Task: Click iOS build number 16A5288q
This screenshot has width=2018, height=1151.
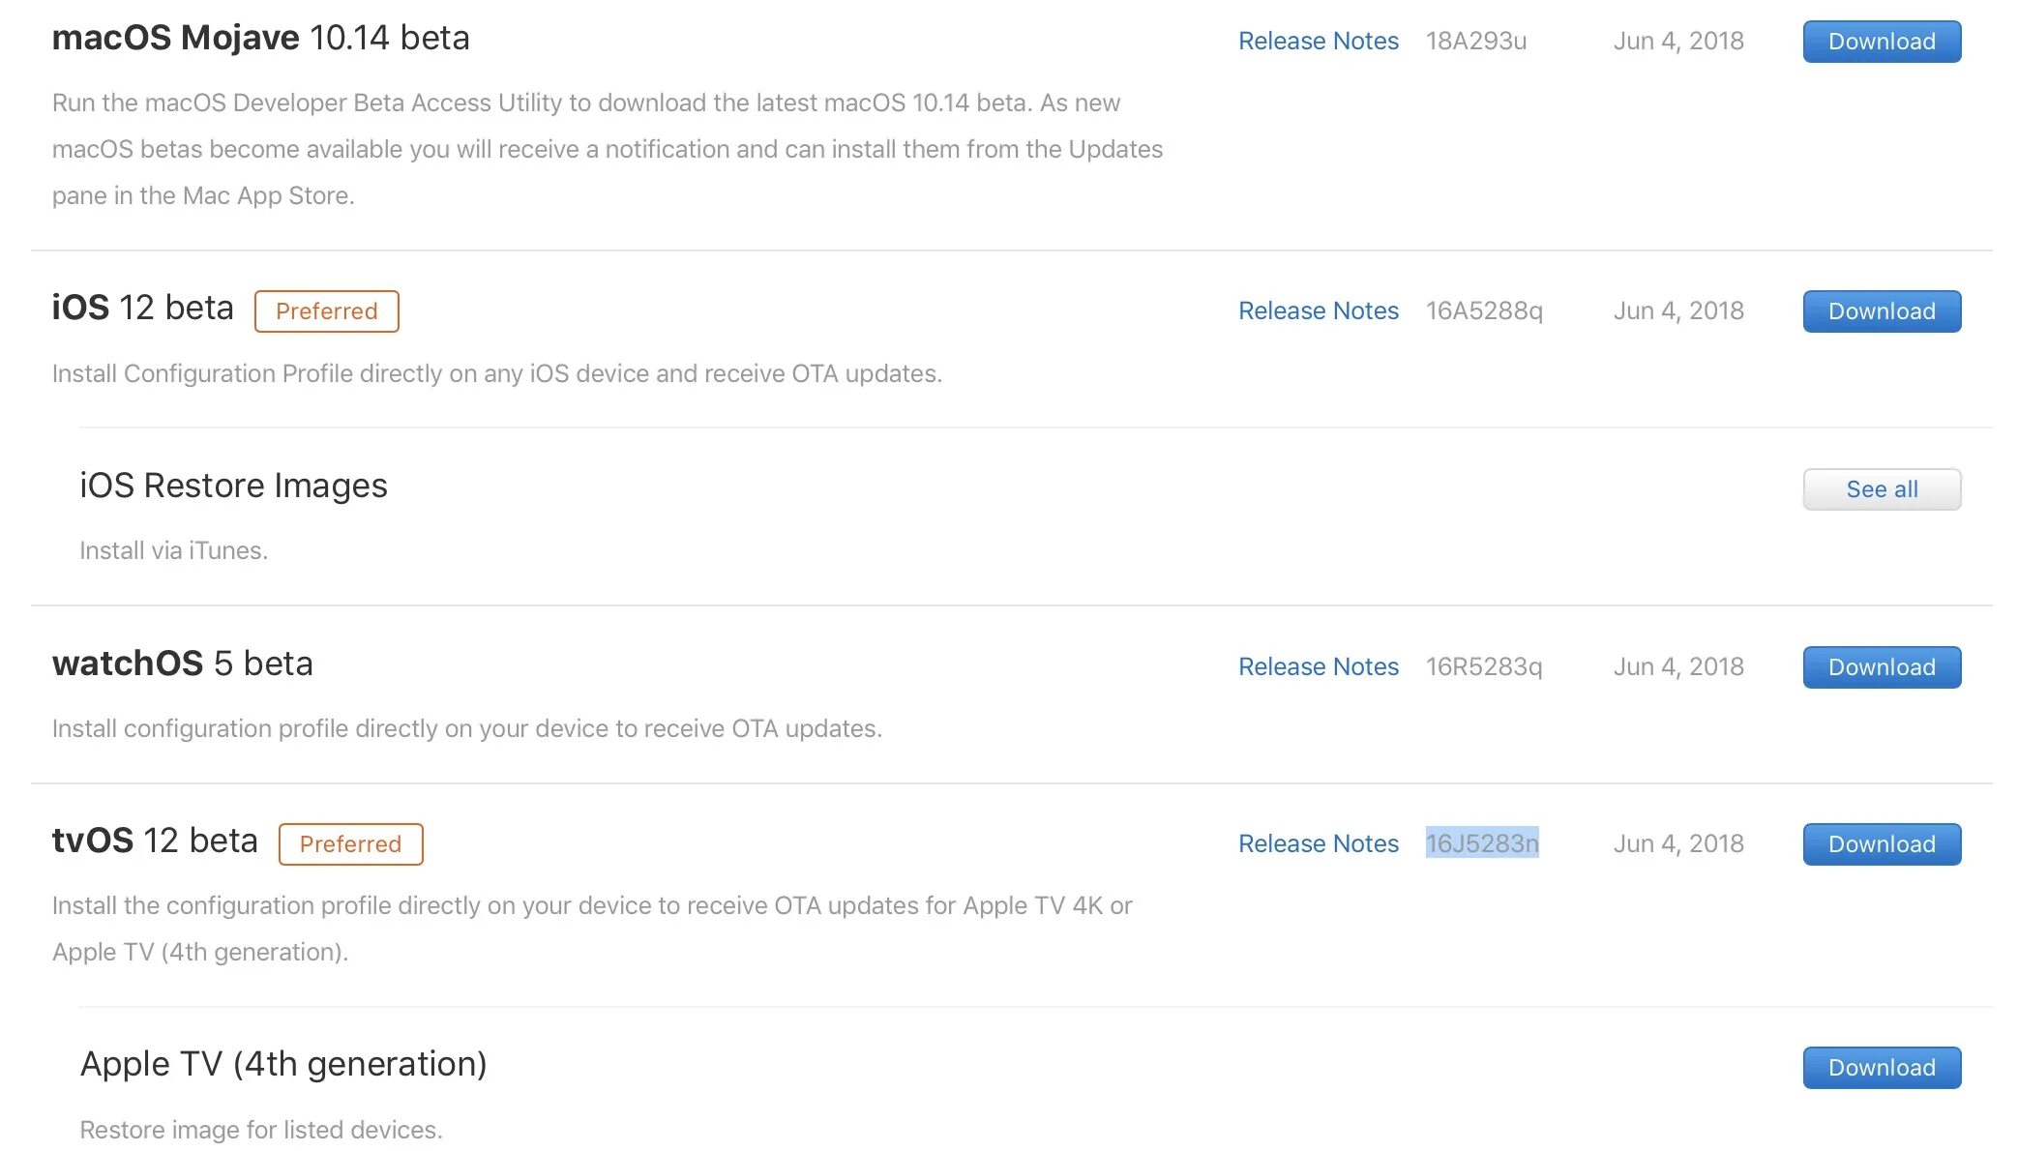Action: point(1483,311)
